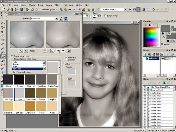
Task: Click the save preset disk icon in dialog
Action: pyautogui.click(x=66, y=19)
